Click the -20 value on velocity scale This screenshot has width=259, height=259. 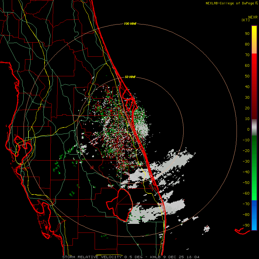pos(246,151)
